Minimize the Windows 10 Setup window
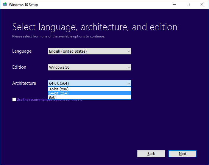 tap(174, 4)
